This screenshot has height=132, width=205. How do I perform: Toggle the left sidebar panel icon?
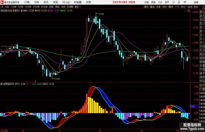pyautogui.click(x=2, y=7)
